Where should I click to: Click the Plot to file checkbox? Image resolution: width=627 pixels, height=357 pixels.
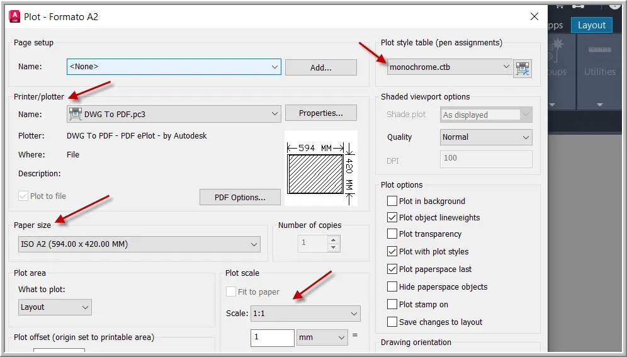[23, 196]
